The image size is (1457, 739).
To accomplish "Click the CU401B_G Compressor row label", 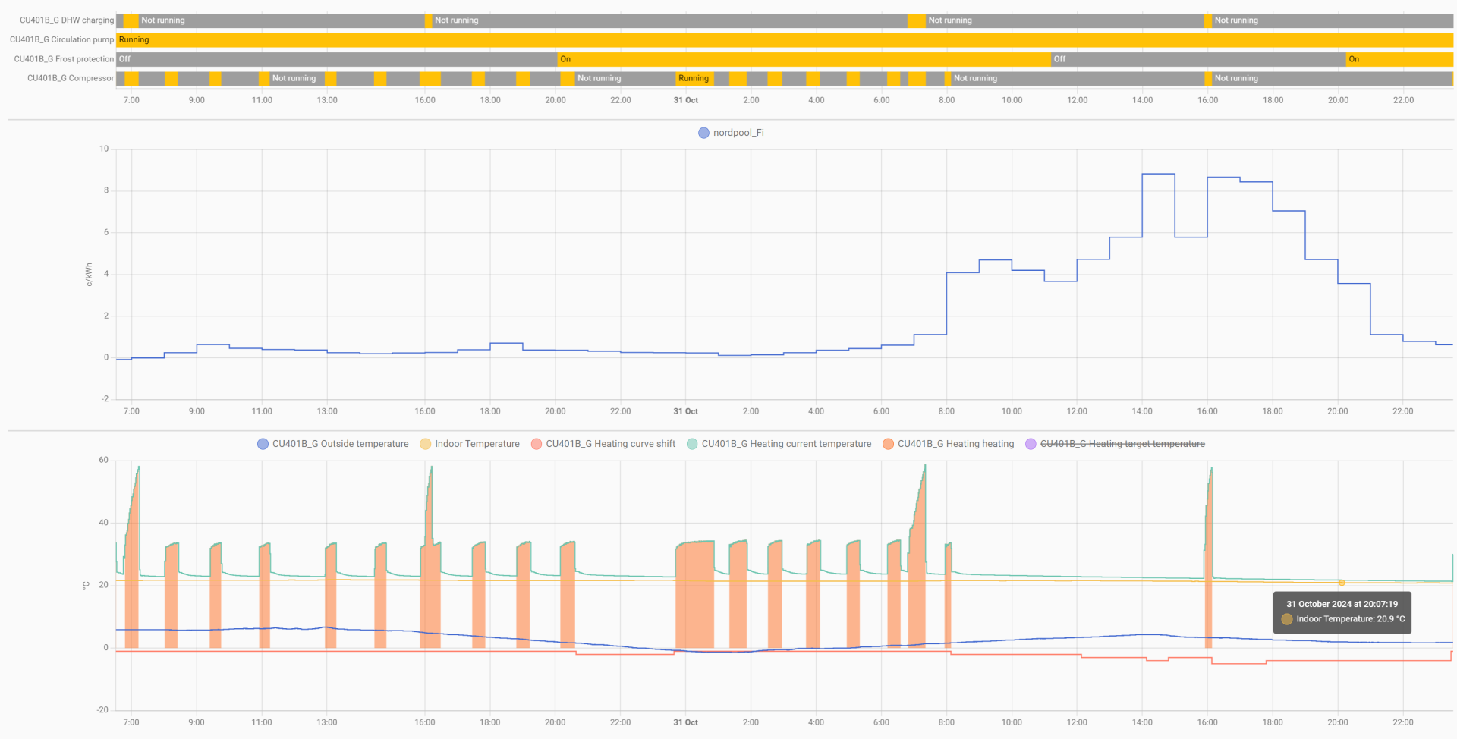I will click(x=71, y=78).
